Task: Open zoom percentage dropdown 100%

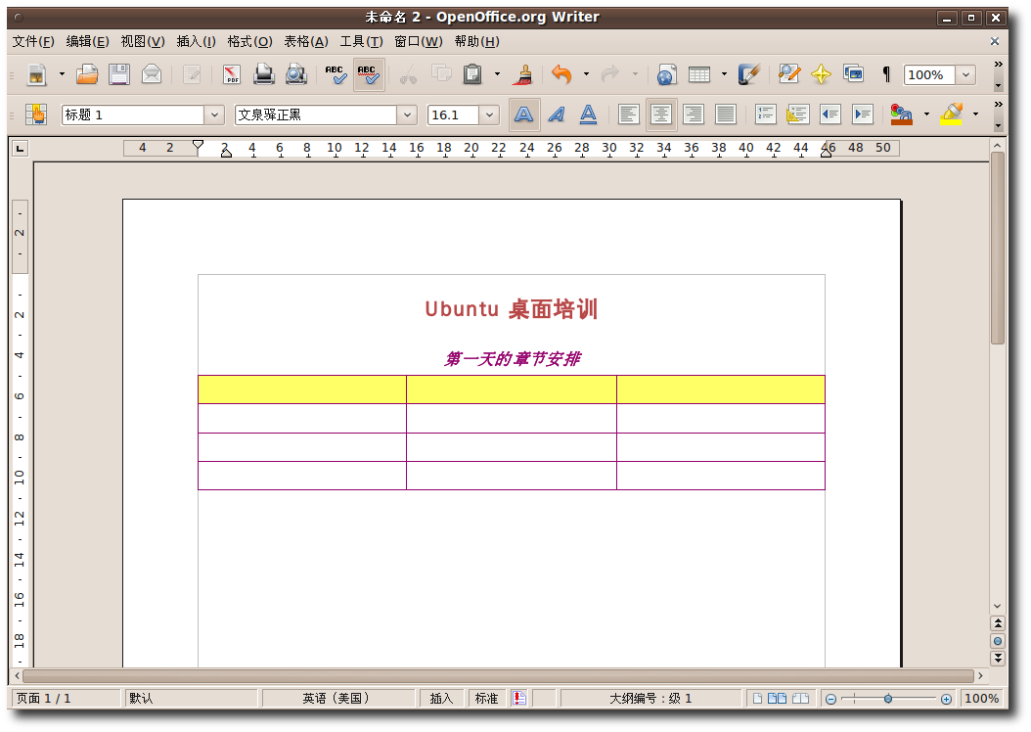Action: click(965, 75)
